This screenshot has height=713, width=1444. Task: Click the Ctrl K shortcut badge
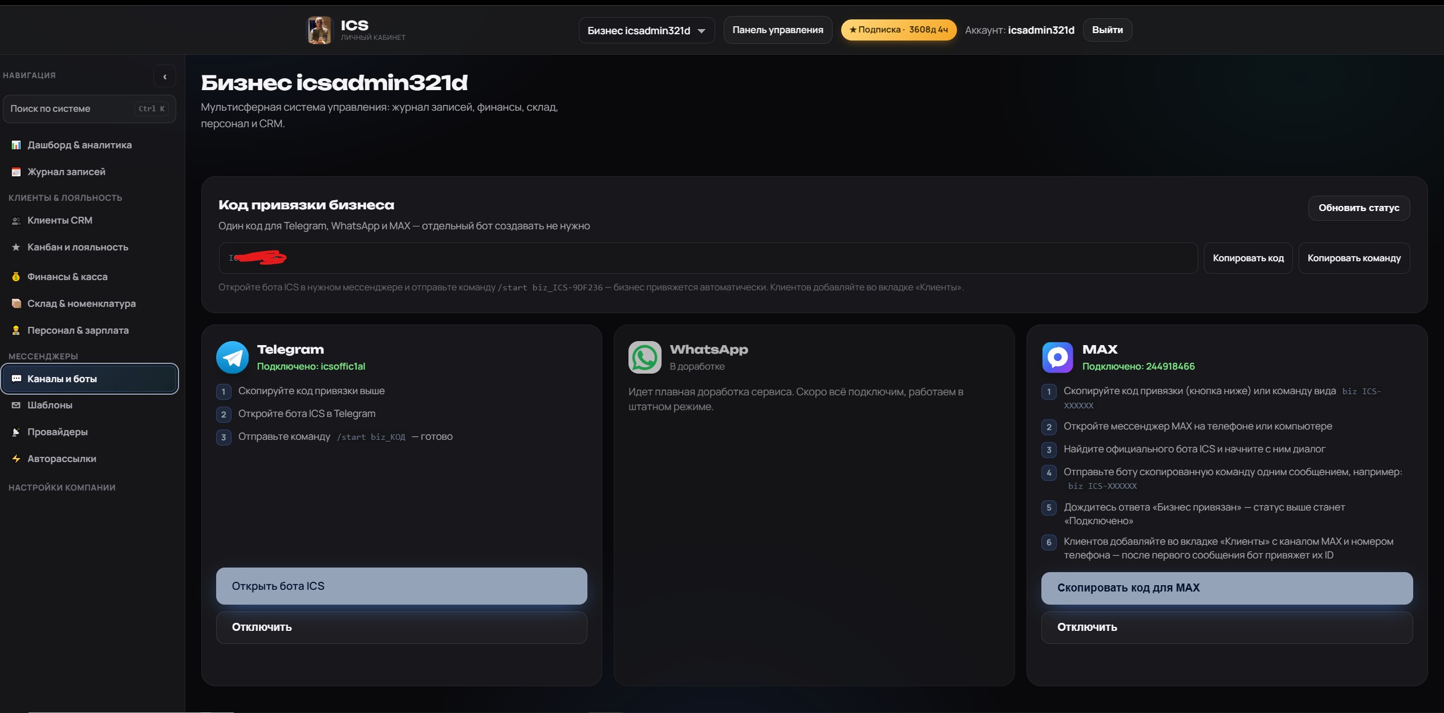pyautogui.click(x=151, y=109)
